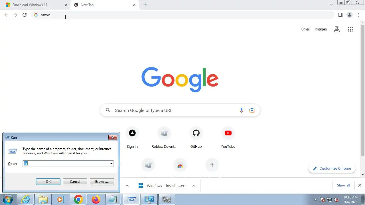365x205 pixels.
Task: Click the Google search box
Action: click(180, 110)
